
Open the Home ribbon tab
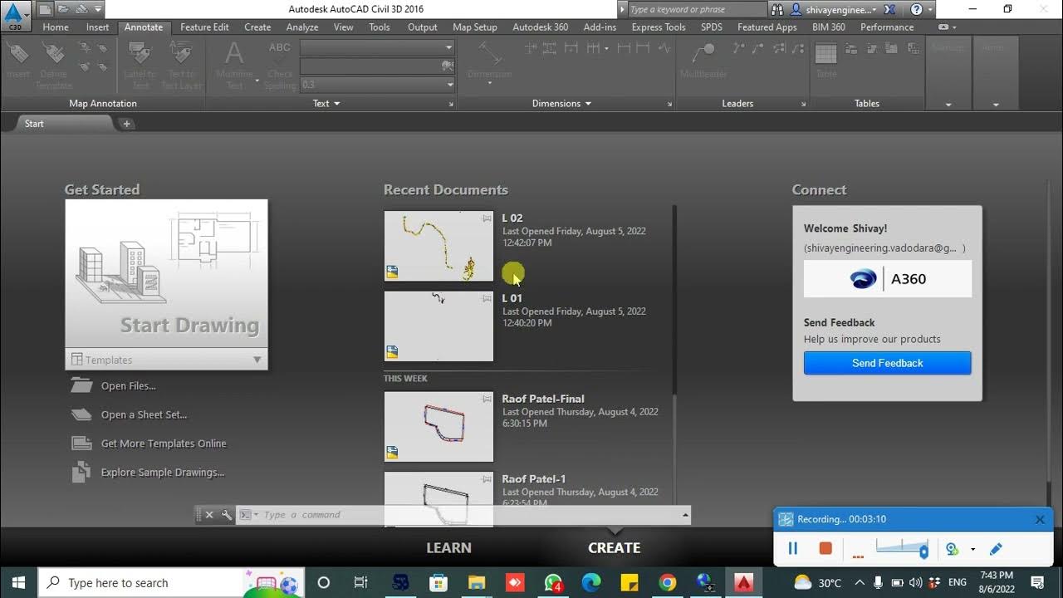tap(56, 27)
